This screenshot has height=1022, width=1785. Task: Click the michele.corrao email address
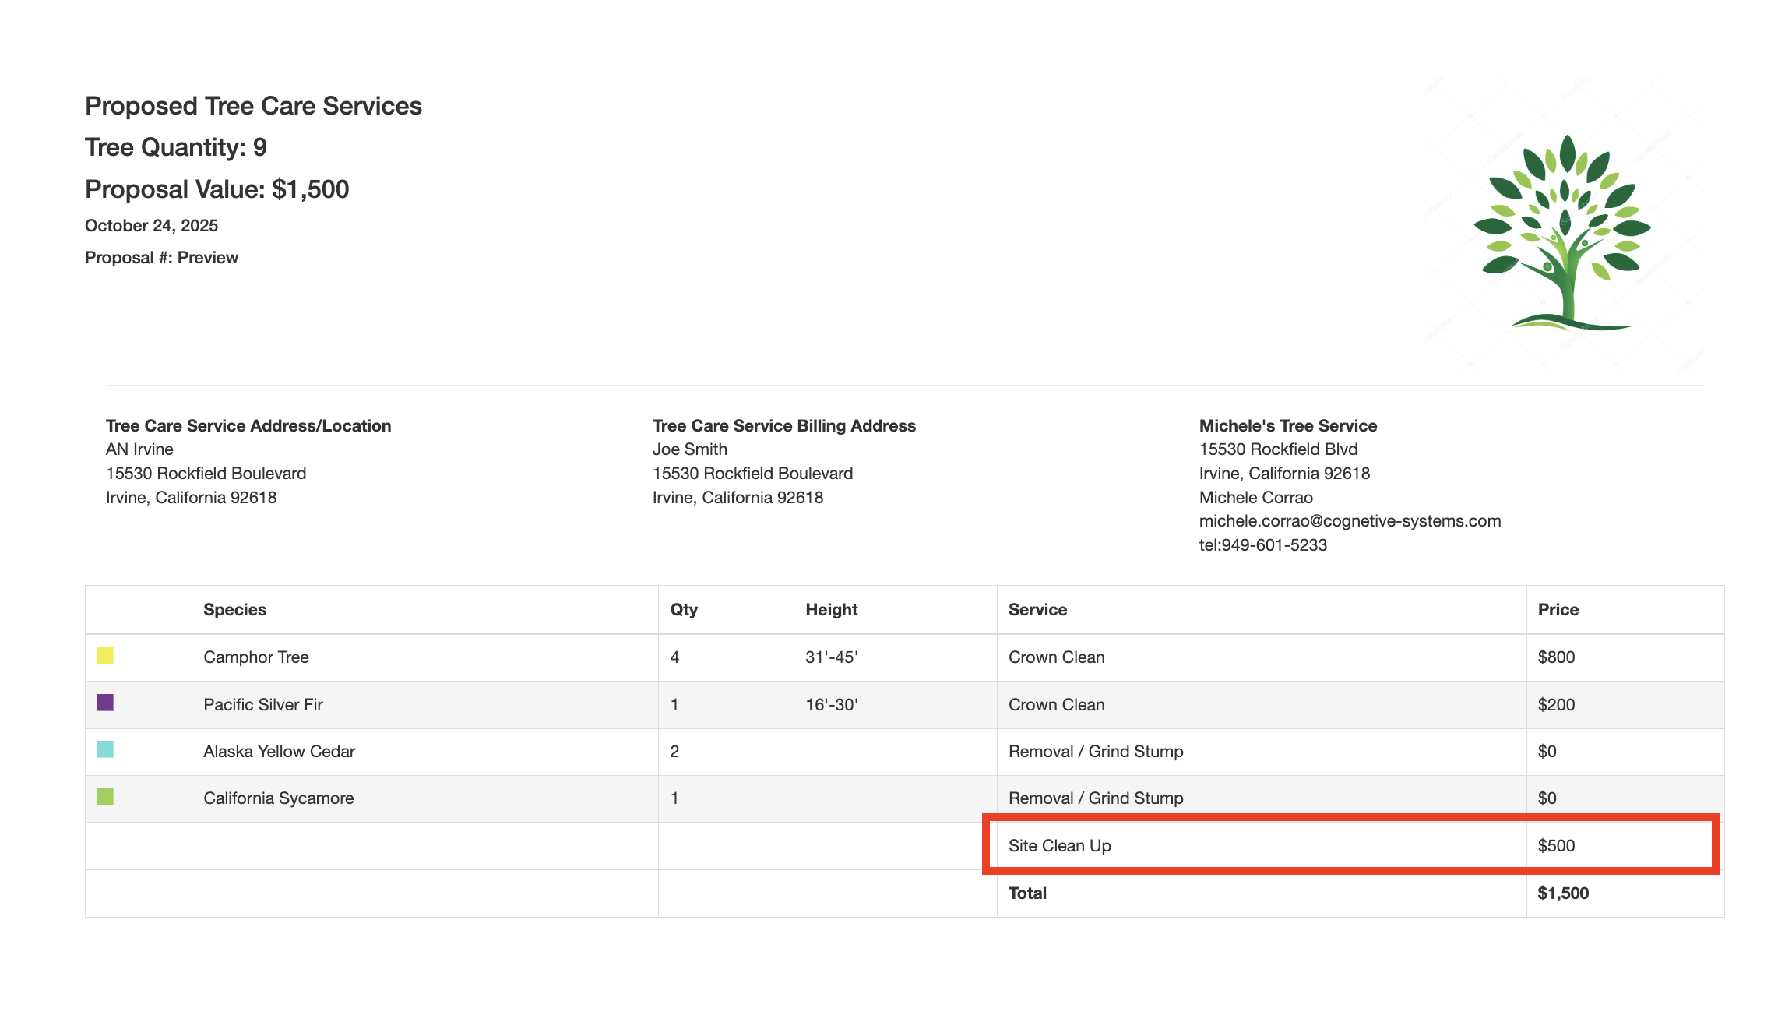point(1350,521)
